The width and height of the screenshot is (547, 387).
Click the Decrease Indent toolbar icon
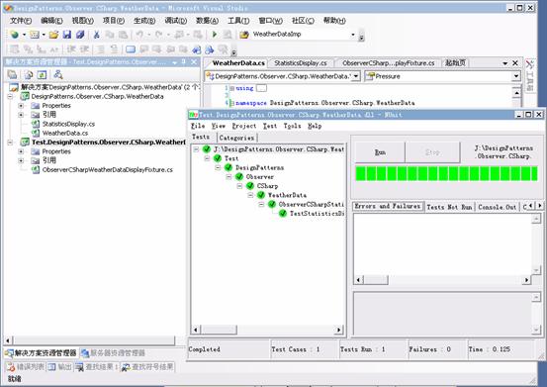tap(71, 49)
